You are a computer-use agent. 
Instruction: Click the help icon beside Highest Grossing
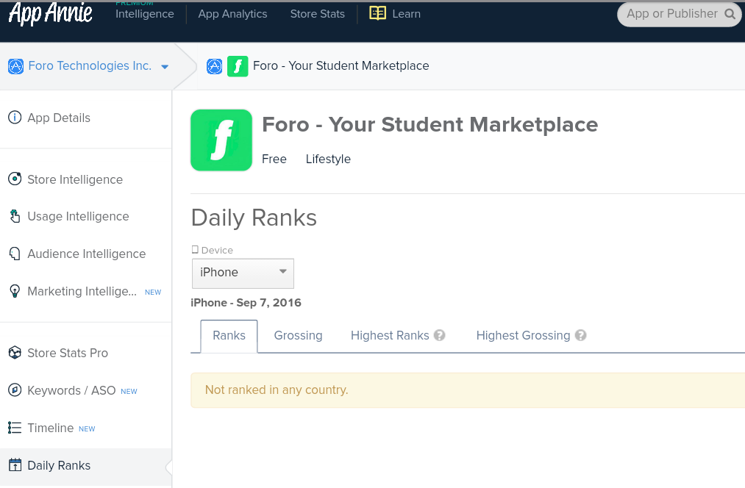(x=581, y=336)
